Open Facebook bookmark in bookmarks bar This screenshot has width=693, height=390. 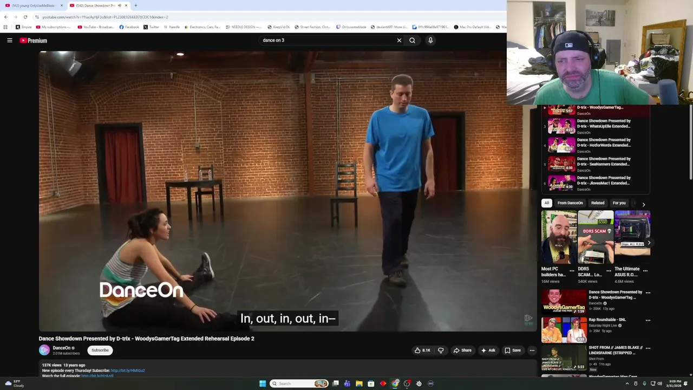pos(129,27)
